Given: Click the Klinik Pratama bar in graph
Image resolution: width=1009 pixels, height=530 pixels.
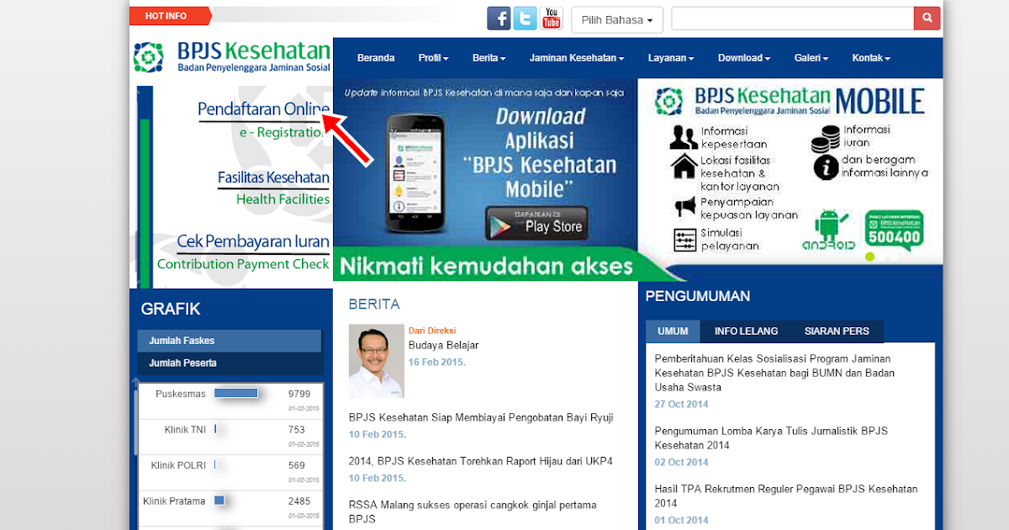Looking at the screenshot, I should pyautogui.click(x=219, y=501).
